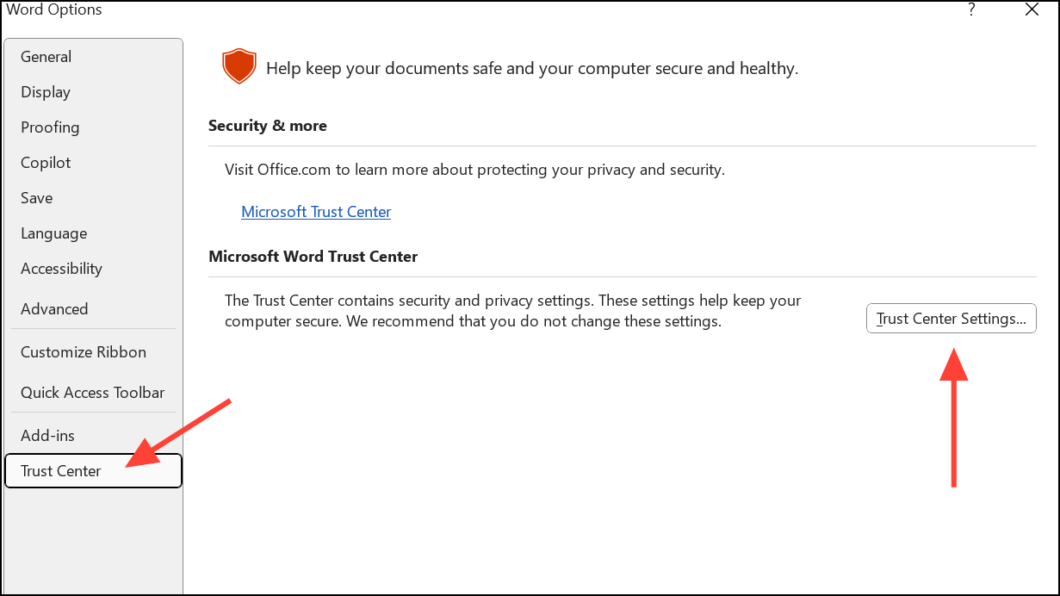Screen dimensions: 1060x596
Task: Click the Security & more heading
Action: pos(268,126)
